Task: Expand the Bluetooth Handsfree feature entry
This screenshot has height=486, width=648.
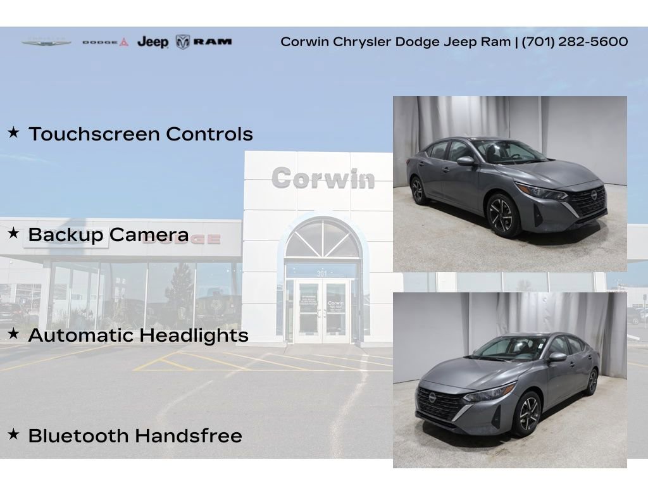Action: tap(135, 435)
